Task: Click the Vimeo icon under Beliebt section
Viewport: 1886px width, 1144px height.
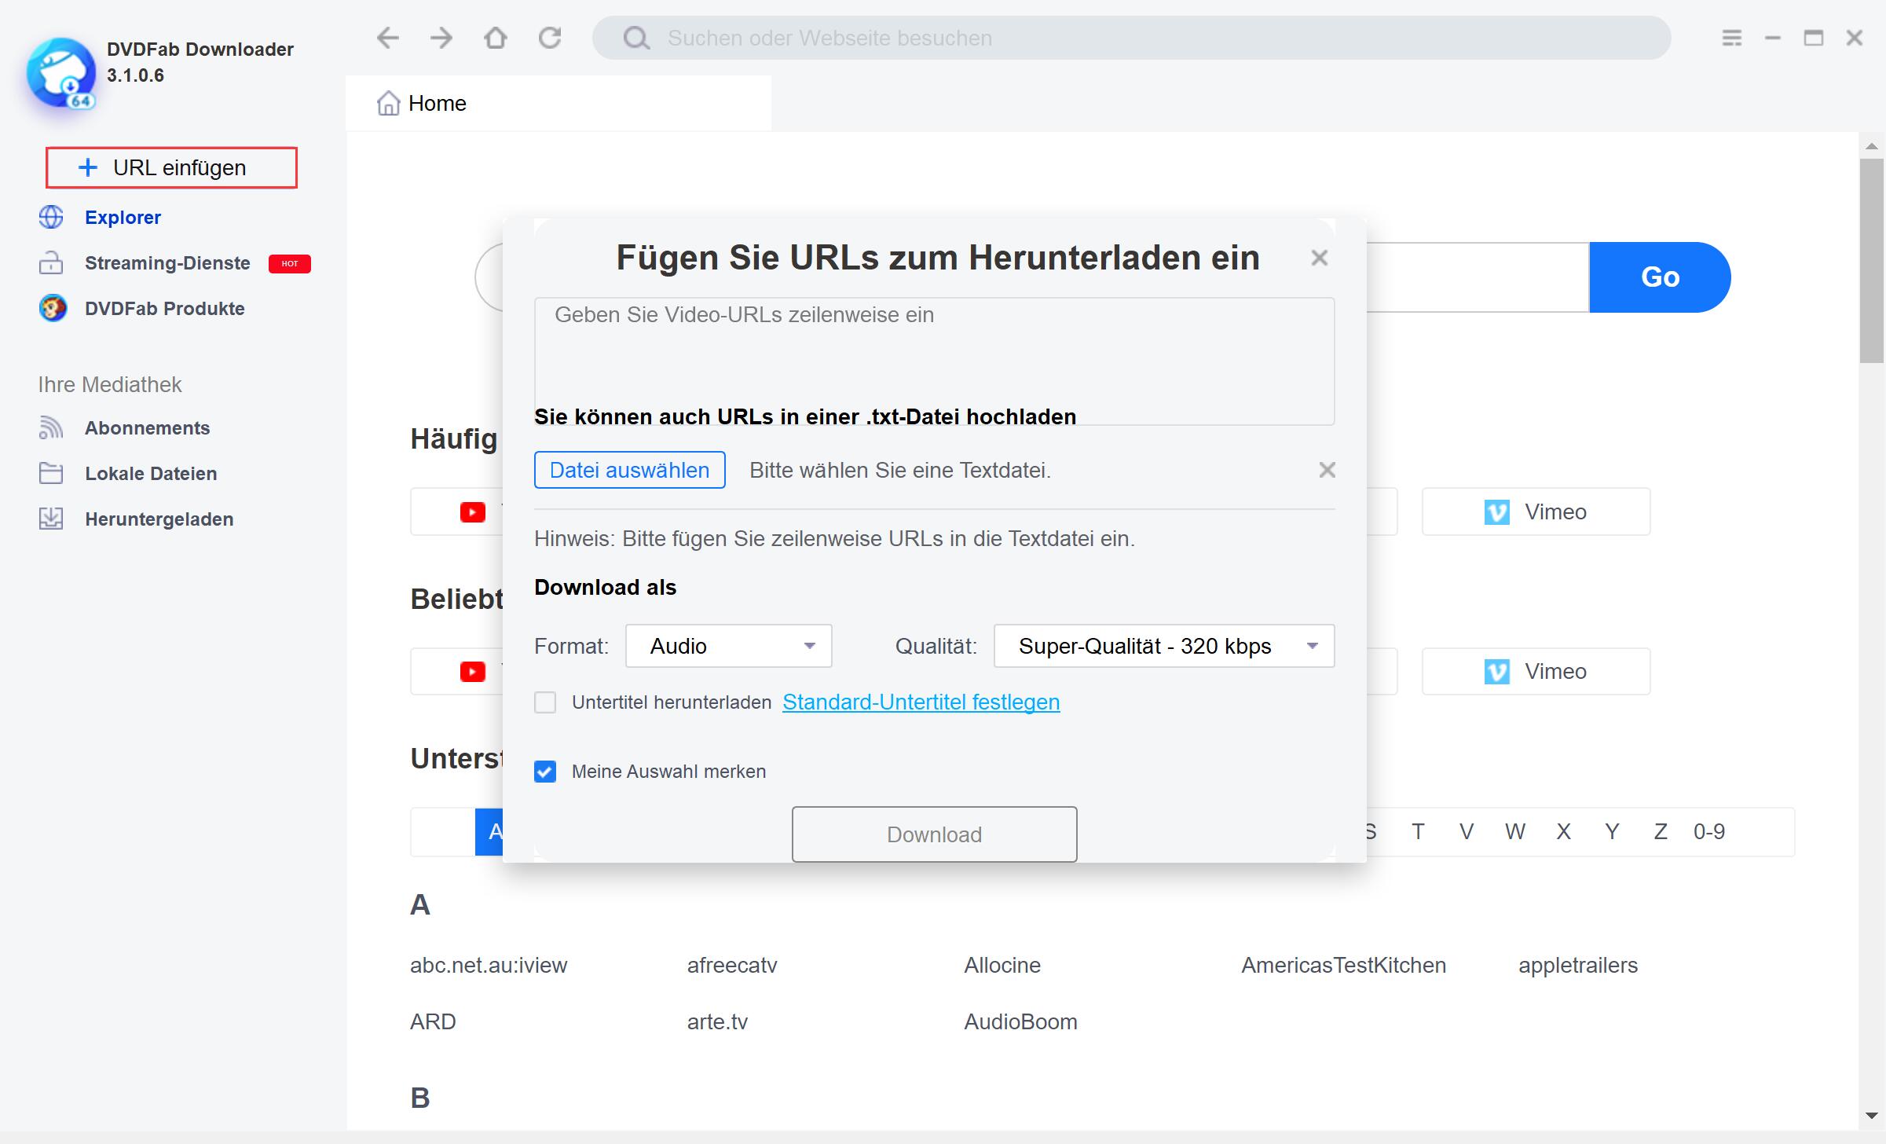Action: [1497, 672]
